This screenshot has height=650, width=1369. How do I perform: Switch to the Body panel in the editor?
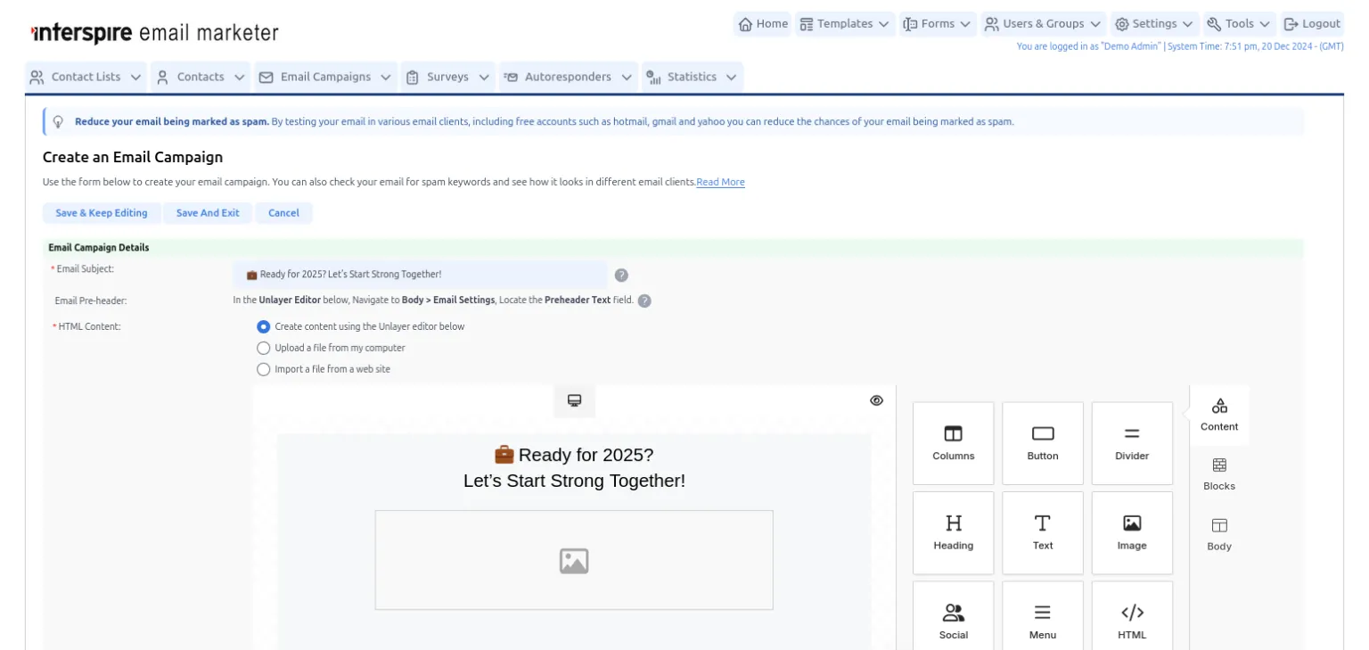pyautogui.click(x=1218, y=535)
